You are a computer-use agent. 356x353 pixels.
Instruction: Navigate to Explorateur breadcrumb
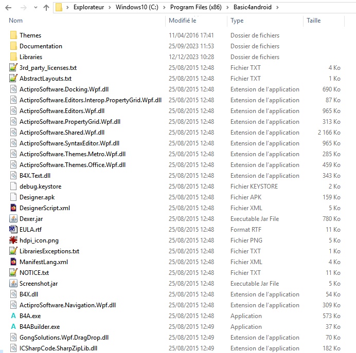[88, 7]
